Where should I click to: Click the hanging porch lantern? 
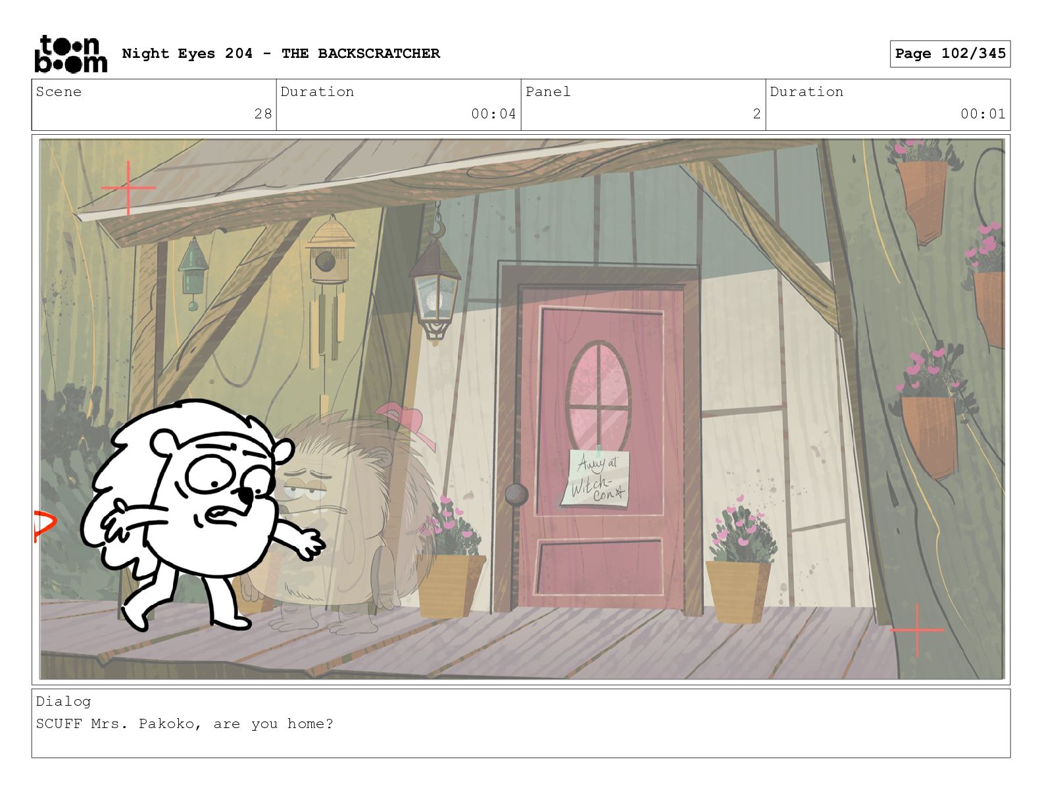point(434,289)
